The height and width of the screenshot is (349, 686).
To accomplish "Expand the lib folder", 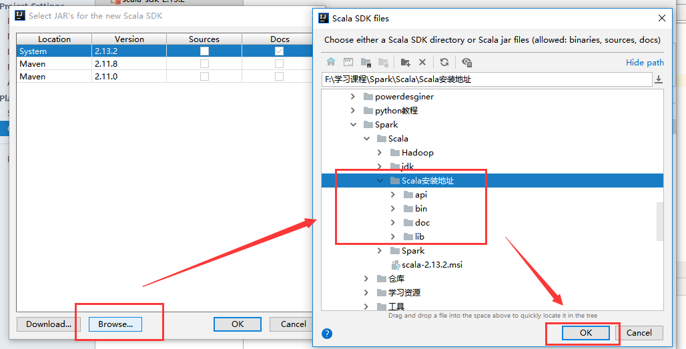I will (393, 237).
